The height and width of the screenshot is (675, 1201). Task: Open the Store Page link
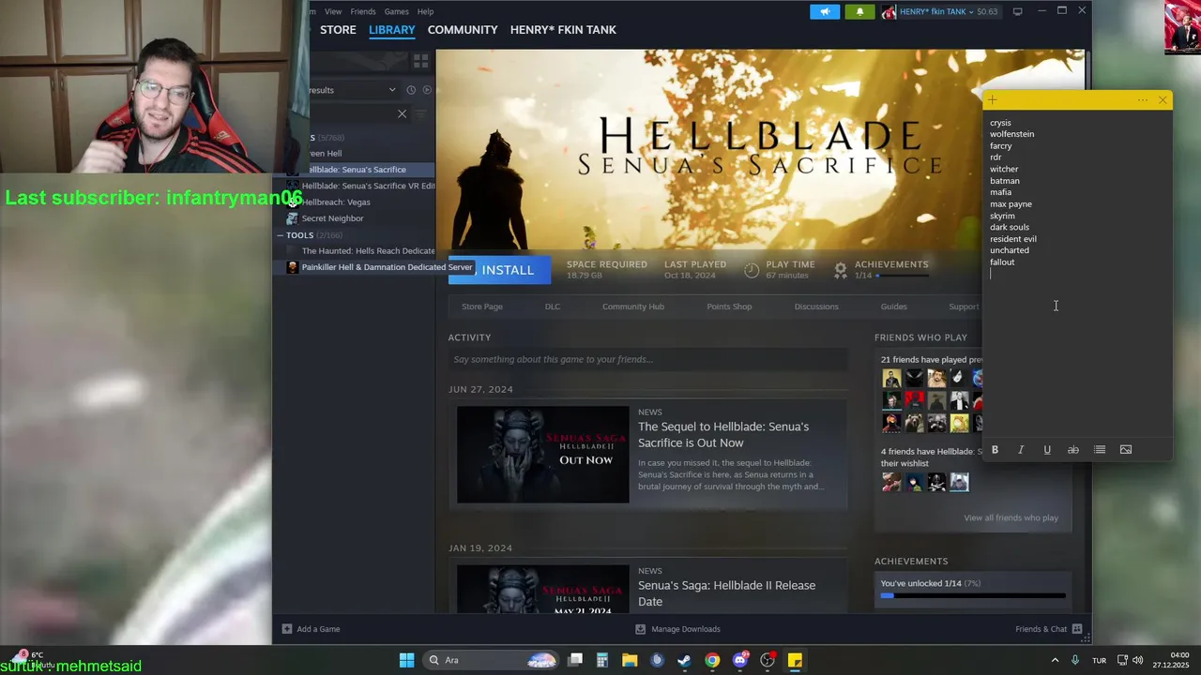482,307
